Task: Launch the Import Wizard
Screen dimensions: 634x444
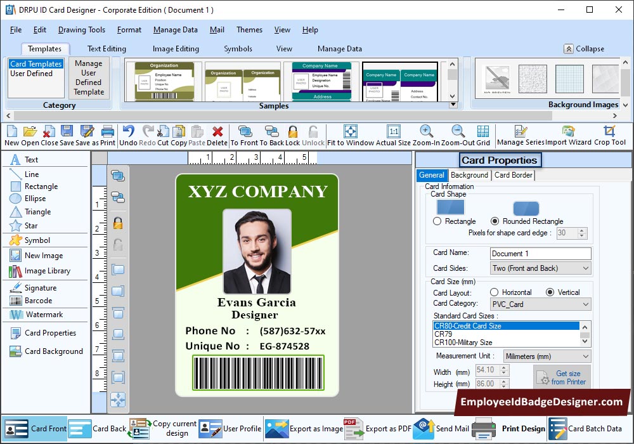Action: click(x=568, y=131)
